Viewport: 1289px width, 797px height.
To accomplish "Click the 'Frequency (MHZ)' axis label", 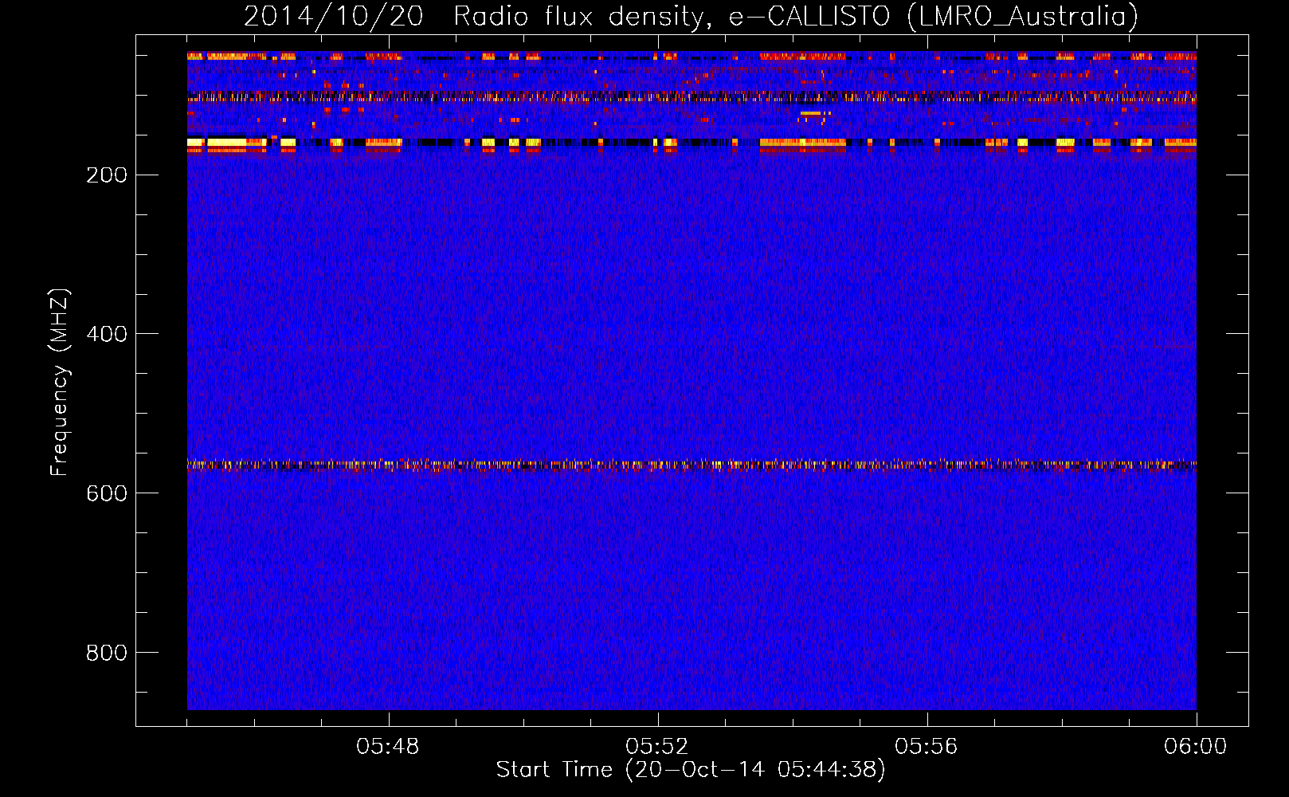I will pyautogui.click(x=60, y=383).
